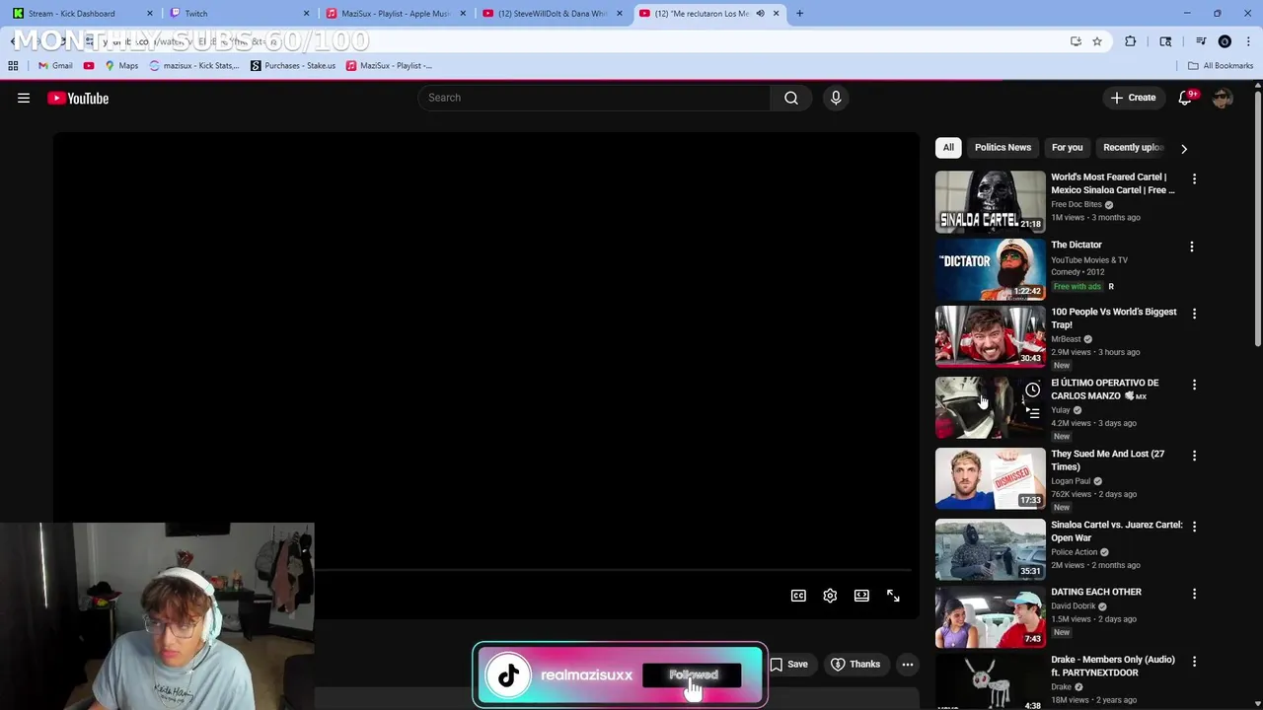Add Carlos Manzo video to queue

[1032, 413]
